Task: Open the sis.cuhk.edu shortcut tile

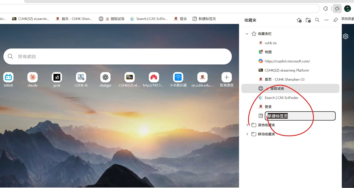Action: 202,80
